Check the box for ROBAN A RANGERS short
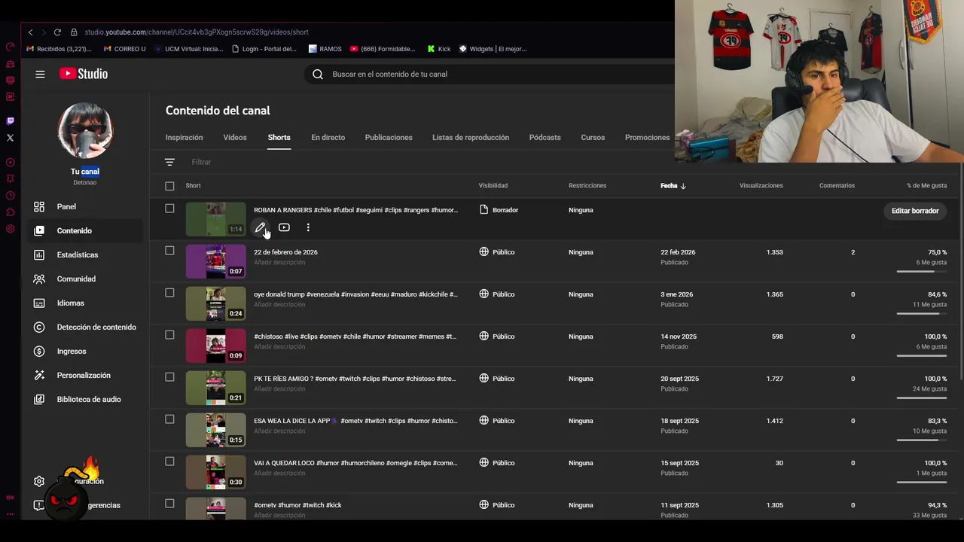 click(169, 209)
